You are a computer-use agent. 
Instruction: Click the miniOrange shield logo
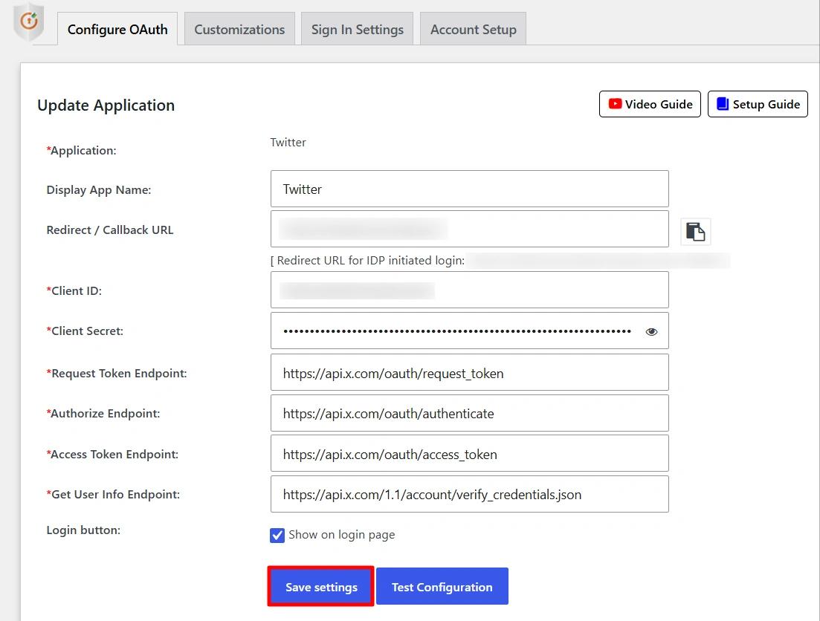(x=29, y=22)
